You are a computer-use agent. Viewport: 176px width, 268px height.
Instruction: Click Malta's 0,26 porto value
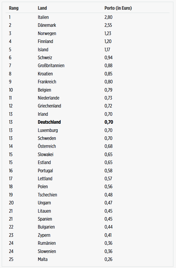point(109,259)
